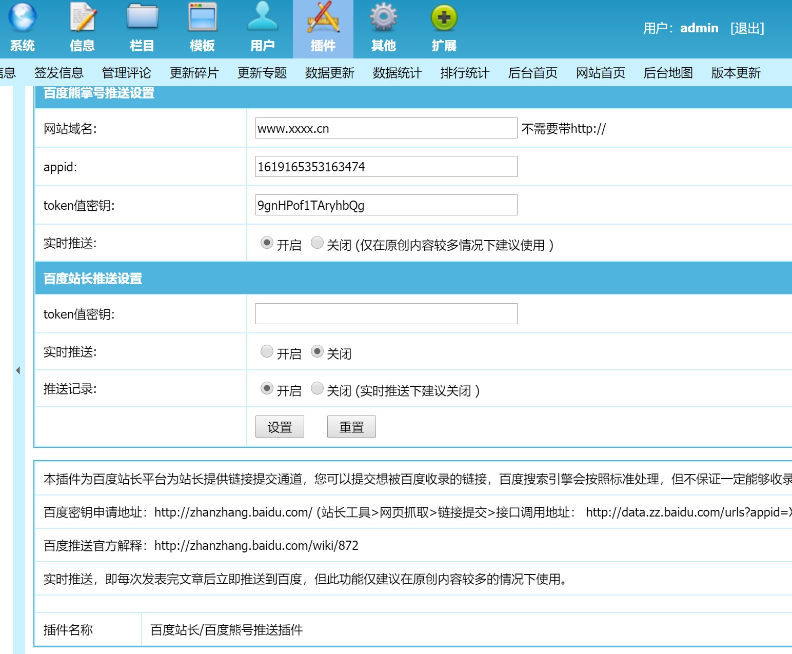Open the 扩展 green plus icon
The width and height of the screenshot is (792, 654).
click(444, 18)
